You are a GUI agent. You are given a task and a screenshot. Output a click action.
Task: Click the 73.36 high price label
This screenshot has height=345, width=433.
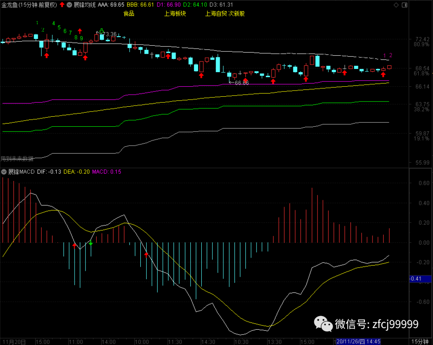pyautogui.click(x=109, y=34)
